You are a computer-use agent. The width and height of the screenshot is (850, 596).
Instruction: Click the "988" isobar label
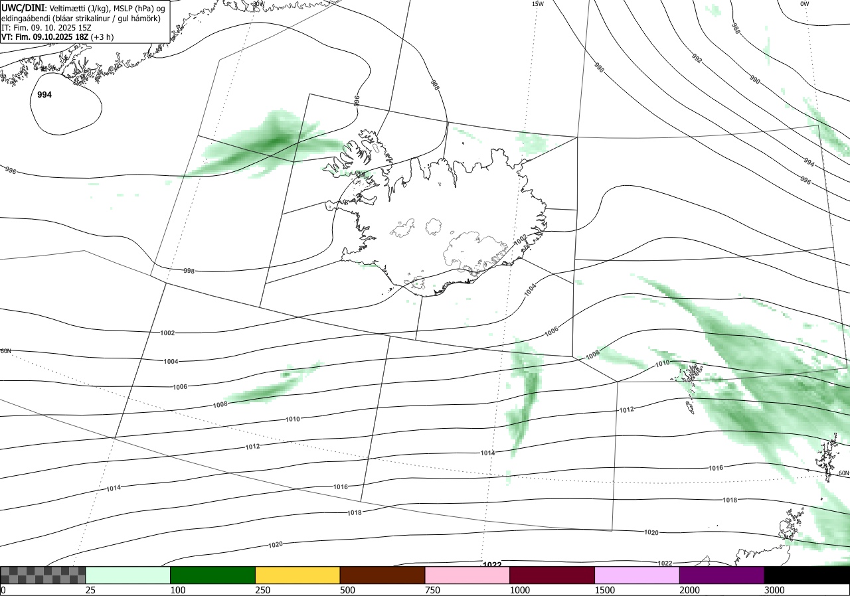click(x=736, y=28)
